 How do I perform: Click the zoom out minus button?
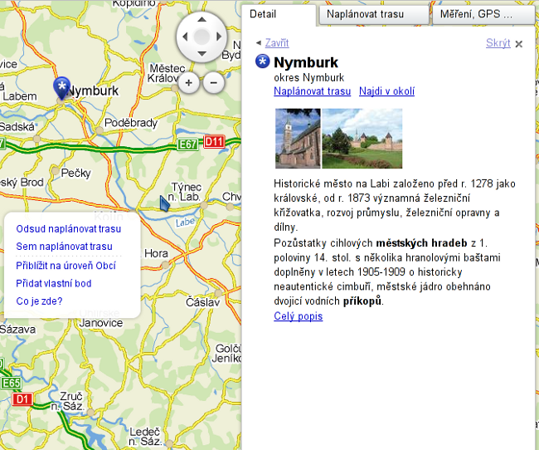213,82
